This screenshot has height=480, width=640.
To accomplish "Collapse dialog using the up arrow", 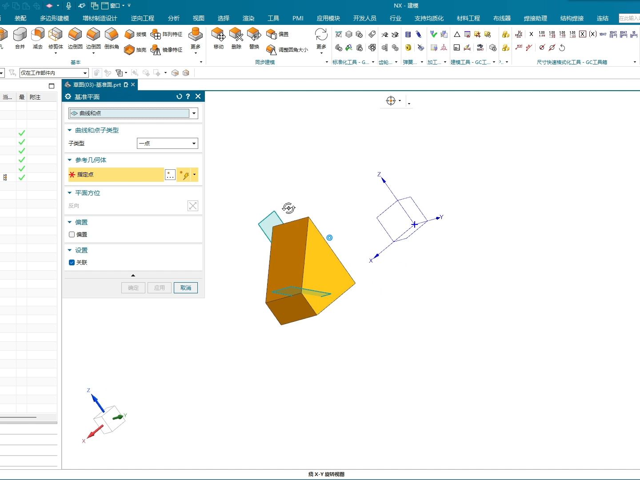I will coord(133,275).
